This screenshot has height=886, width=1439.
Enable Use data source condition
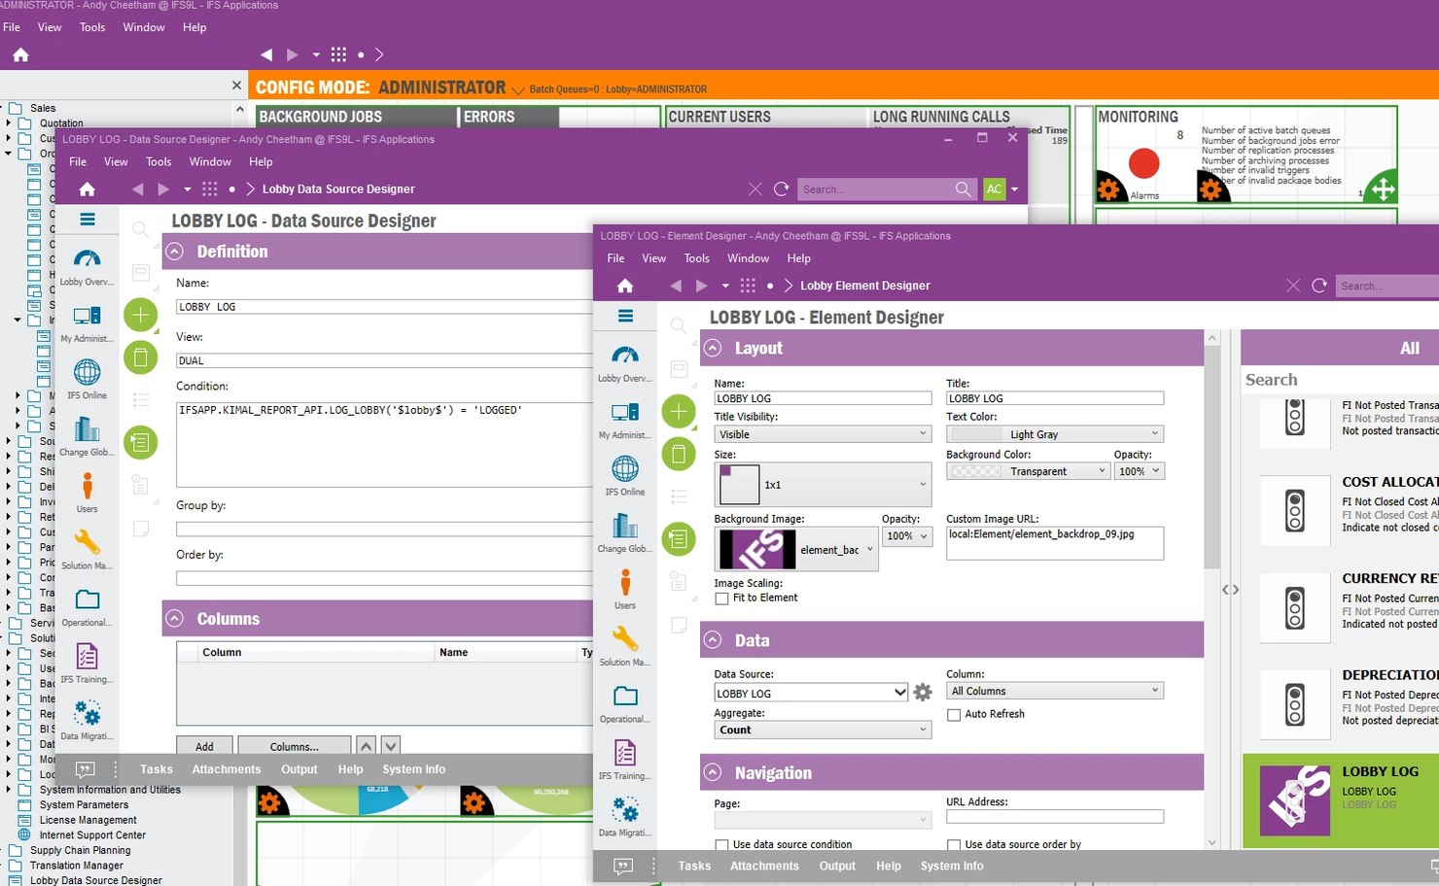tap(721, 844)
